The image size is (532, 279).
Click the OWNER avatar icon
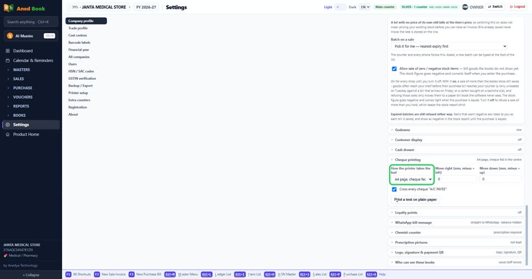coord(465,7)
